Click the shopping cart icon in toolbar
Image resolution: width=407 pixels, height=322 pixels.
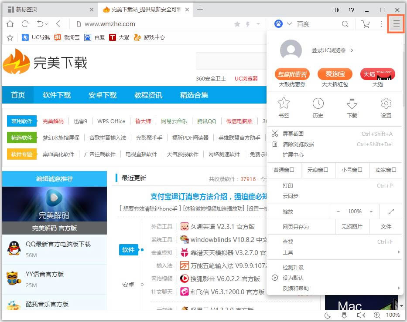tap(366, 24)
